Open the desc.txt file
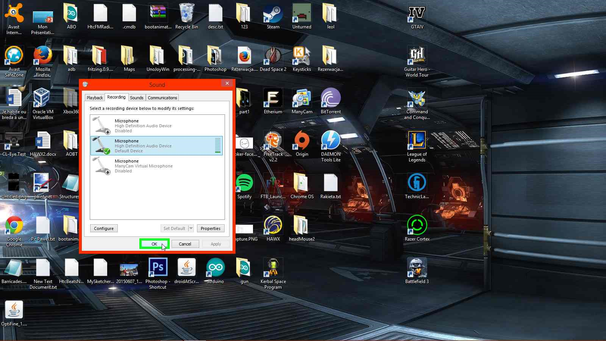The image size is (606, 341). 216,16
